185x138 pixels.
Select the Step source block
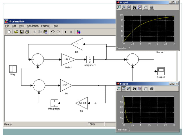click(x=13, y=69)
